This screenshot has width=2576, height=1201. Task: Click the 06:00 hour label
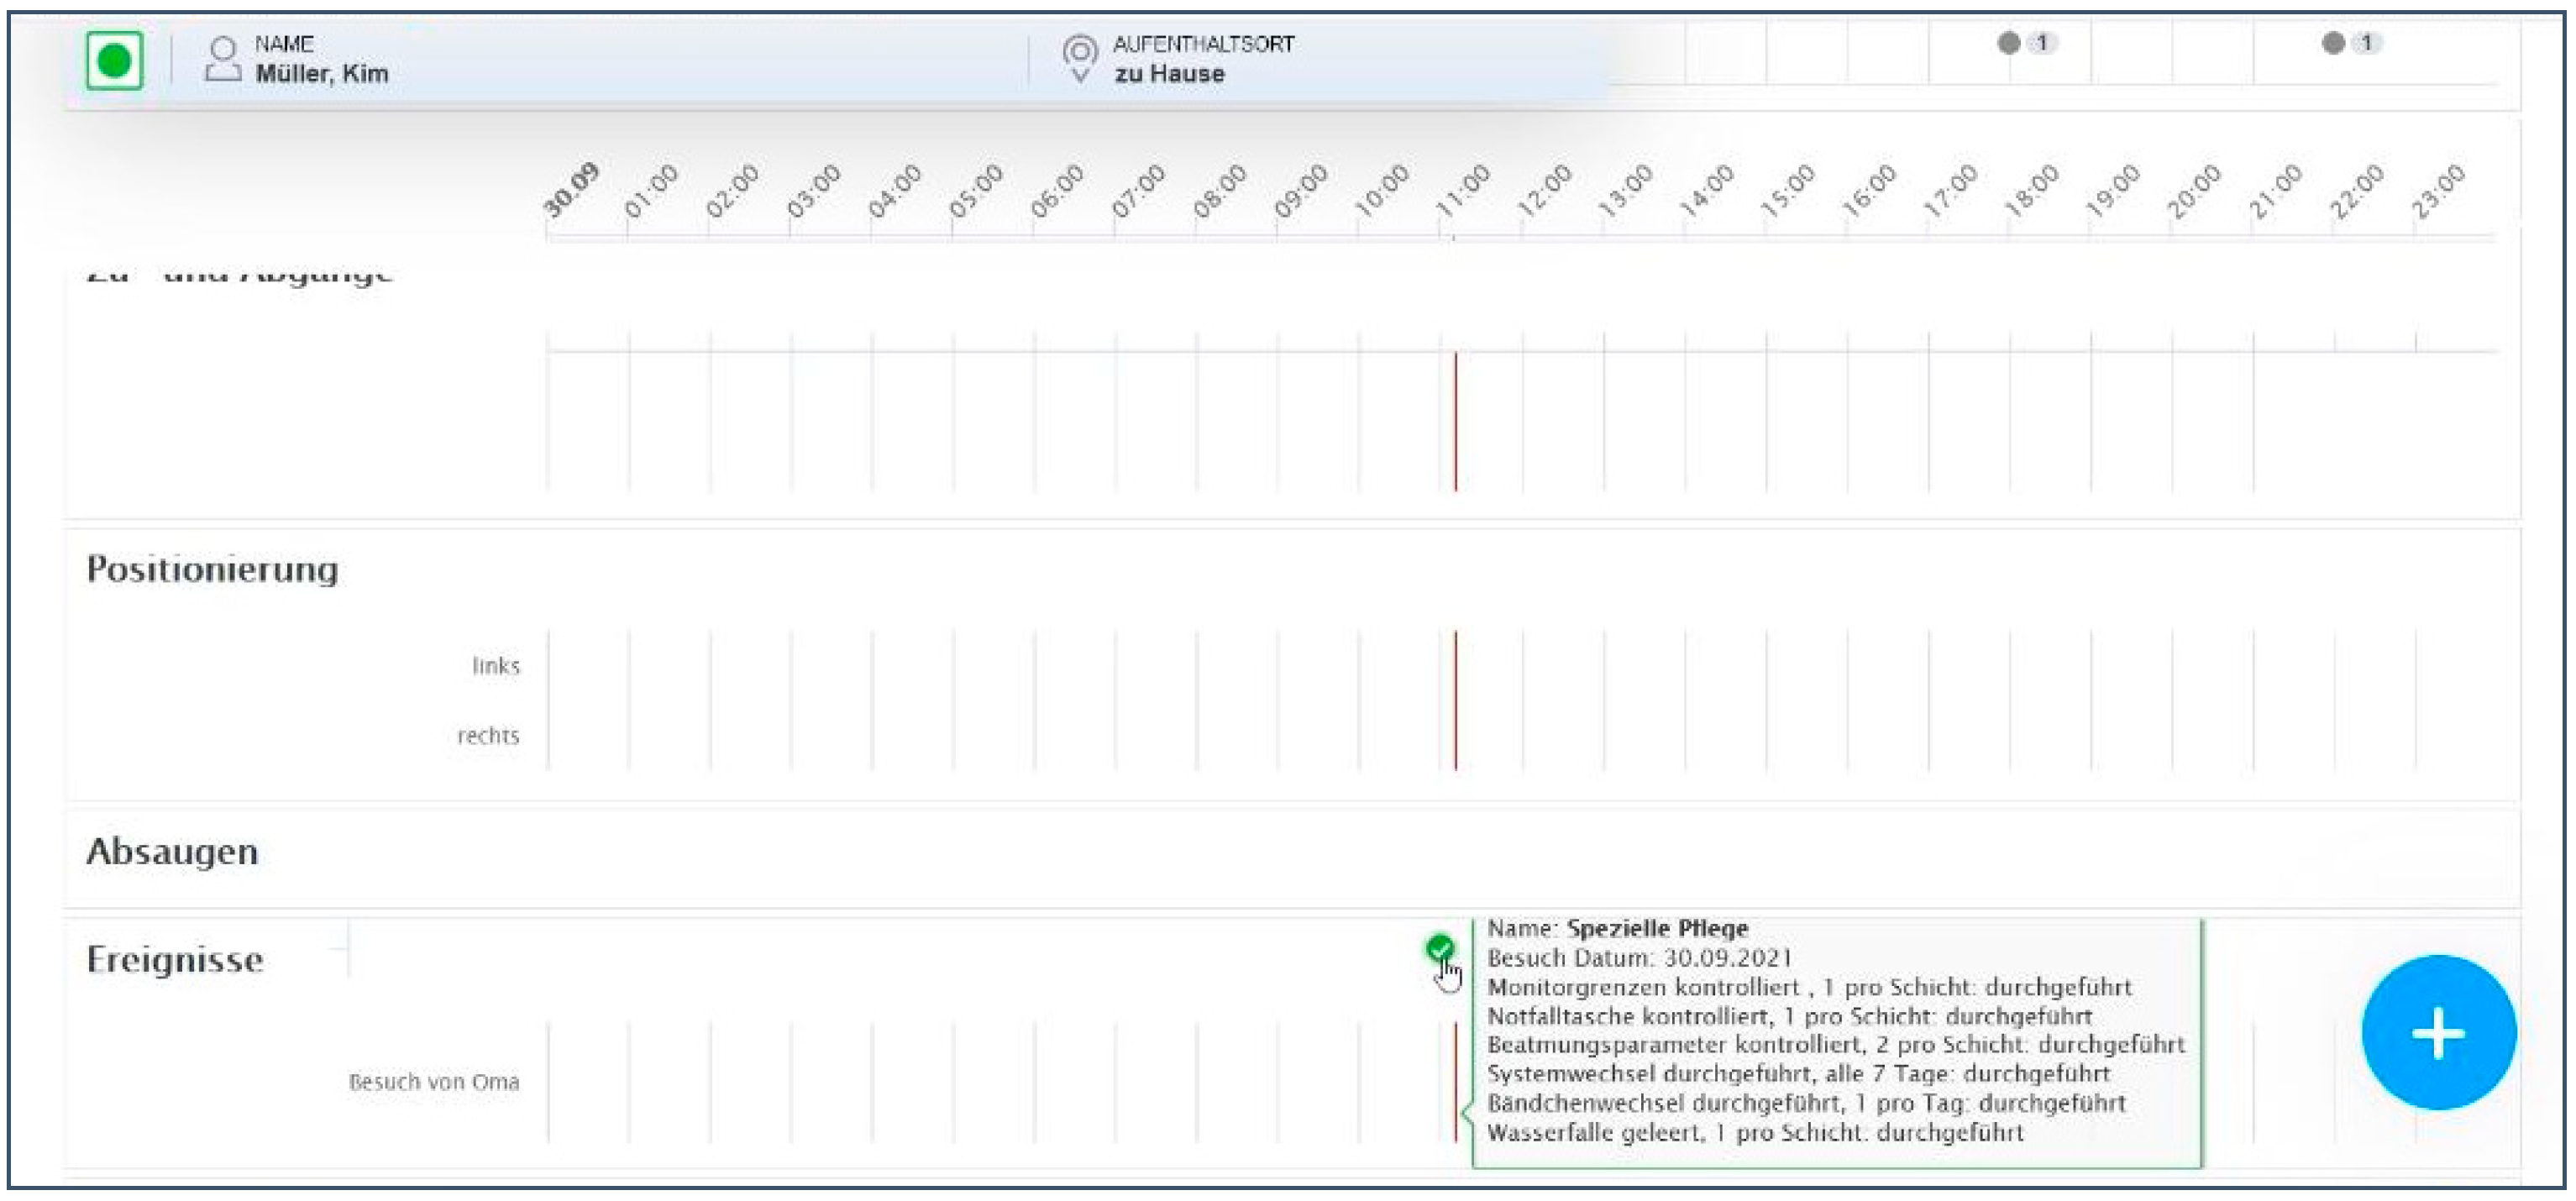point(1057,191)
